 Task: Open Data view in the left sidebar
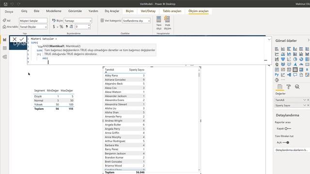[x=5, y=48]
